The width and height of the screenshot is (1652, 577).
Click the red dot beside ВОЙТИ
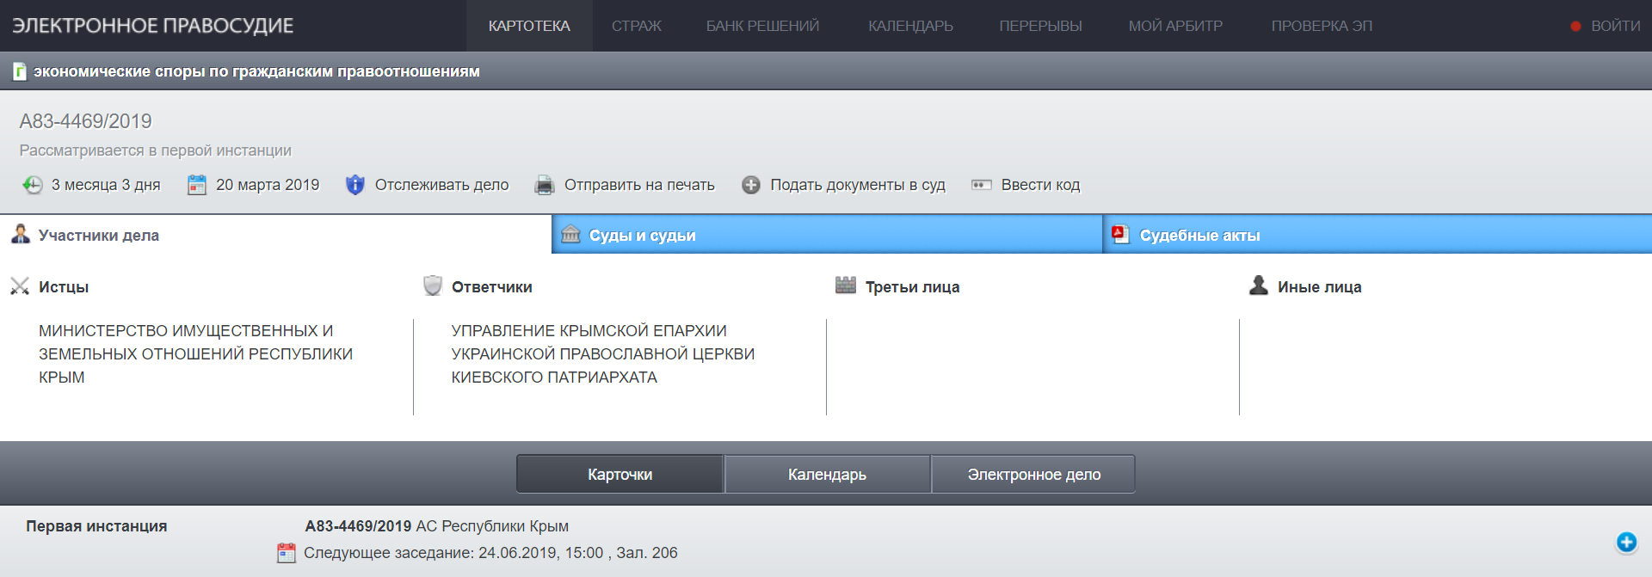tap(1575, 27)
